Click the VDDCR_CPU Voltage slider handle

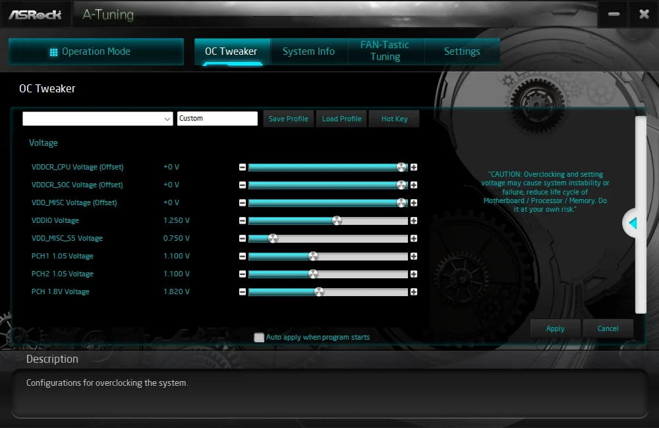tap(402, 168)
